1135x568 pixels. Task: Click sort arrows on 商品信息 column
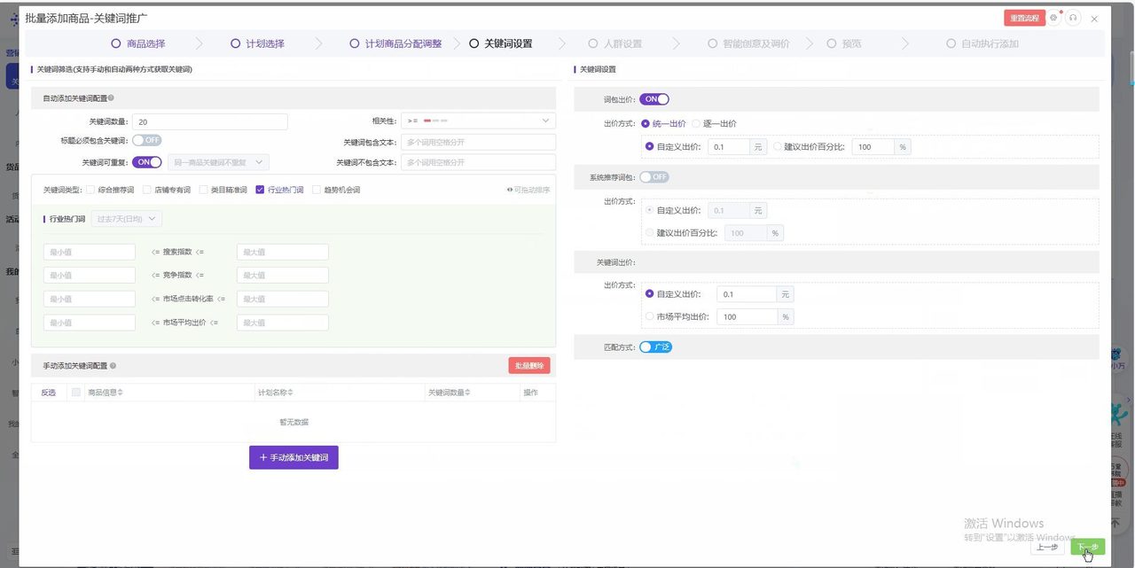[121, 393]
